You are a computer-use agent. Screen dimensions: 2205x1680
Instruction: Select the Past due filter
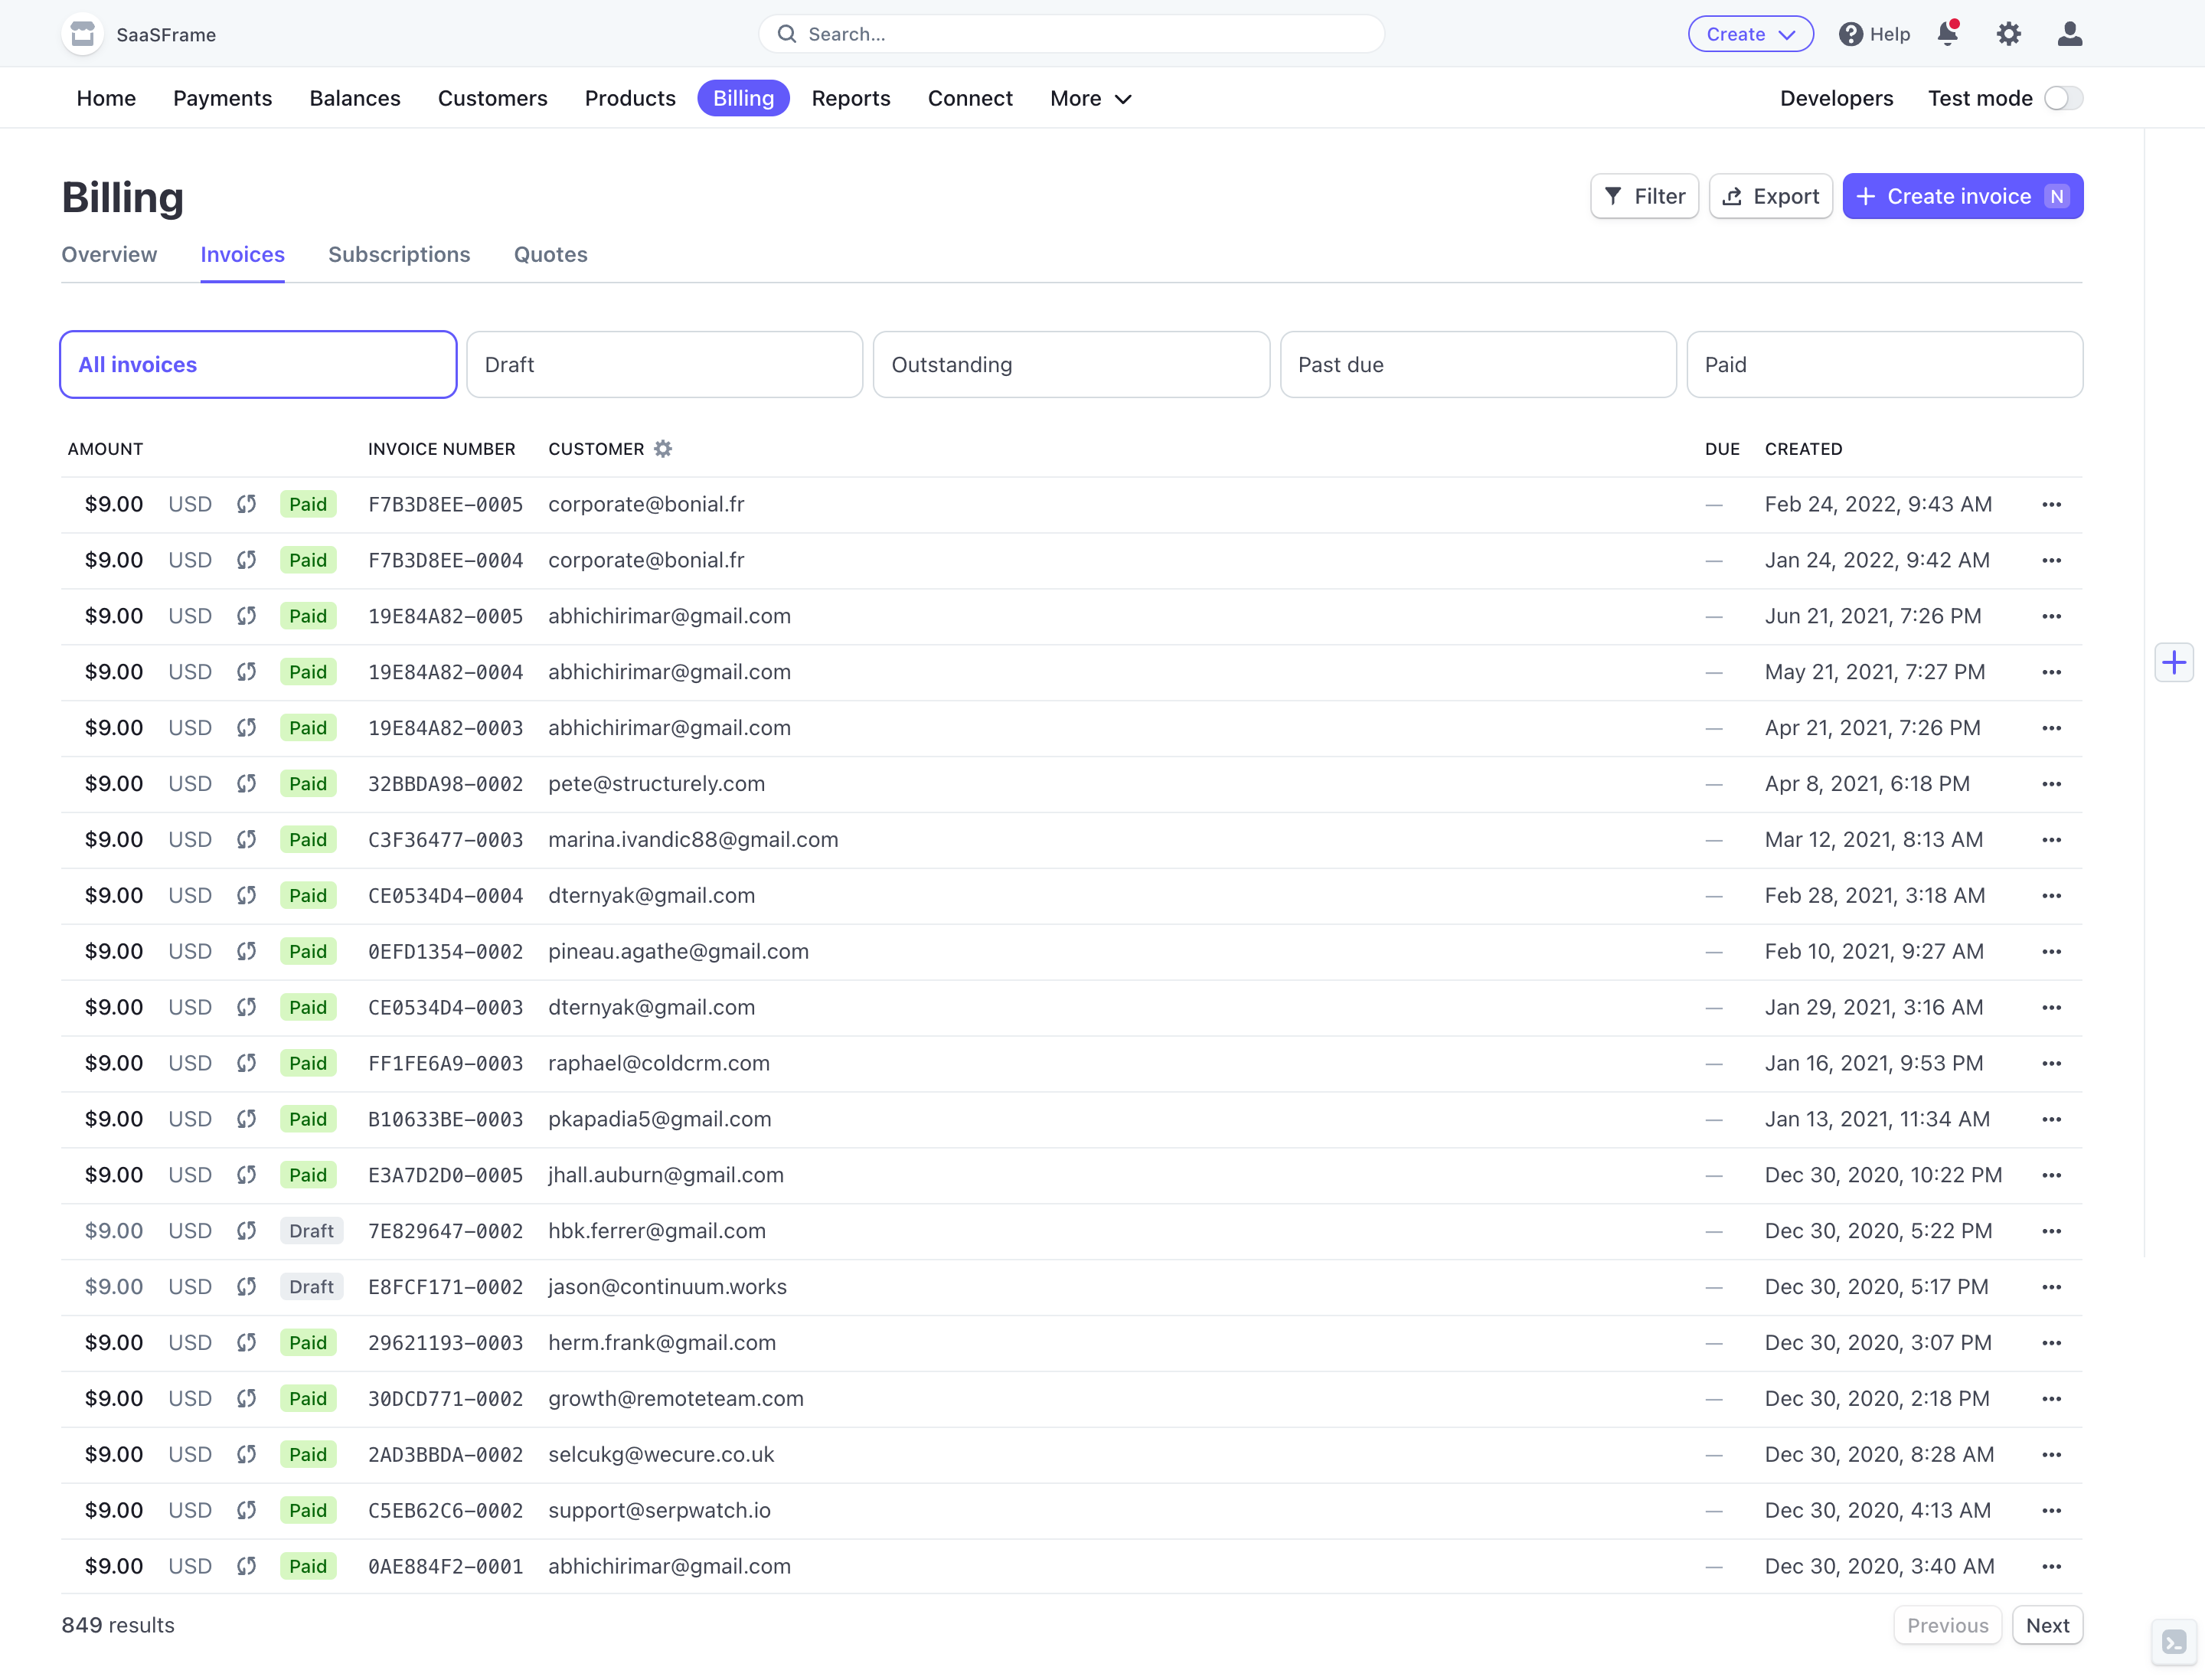pos(1478,365)
